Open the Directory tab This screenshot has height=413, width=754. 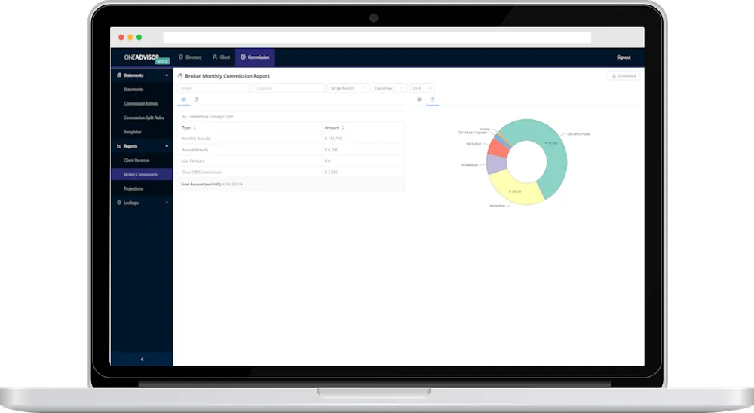click(x=191, y=57)
